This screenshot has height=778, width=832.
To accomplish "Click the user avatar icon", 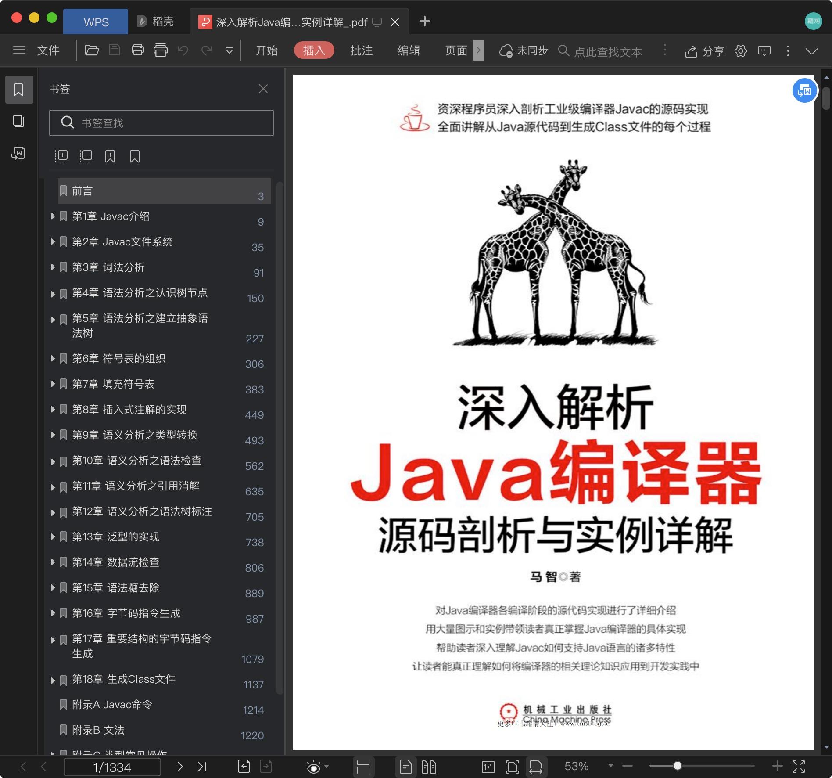I will pos(813,21).
